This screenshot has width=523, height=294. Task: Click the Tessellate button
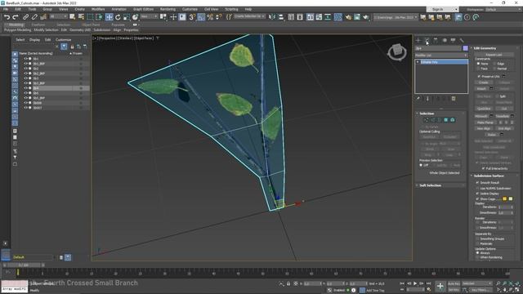coord(503,116)
